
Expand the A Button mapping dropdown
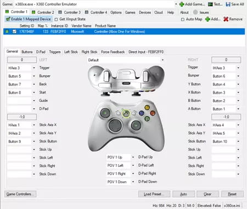click(x=238, y=109)
